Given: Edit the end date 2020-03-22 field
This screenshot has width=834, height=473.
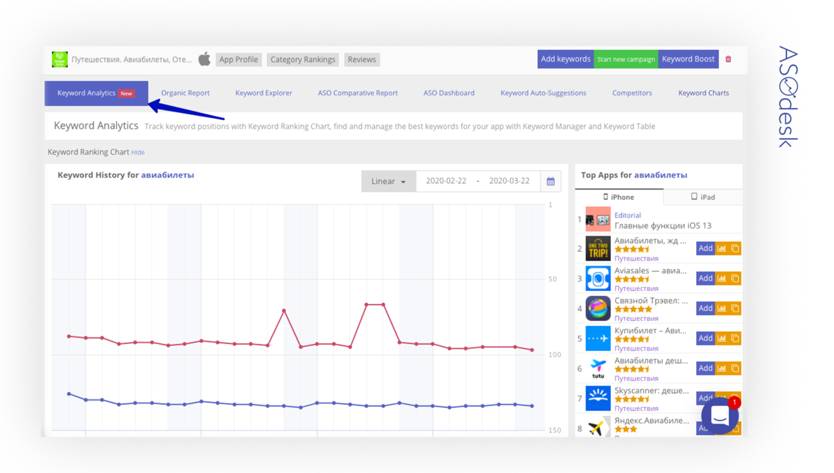Looking at the screenshot, I should (x=509, y=181).
